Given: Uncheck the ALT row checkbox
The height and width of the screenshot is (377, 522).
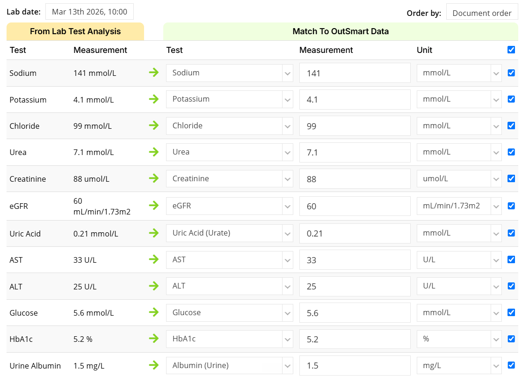Looking at the screenshot, I should coord(511,286).
